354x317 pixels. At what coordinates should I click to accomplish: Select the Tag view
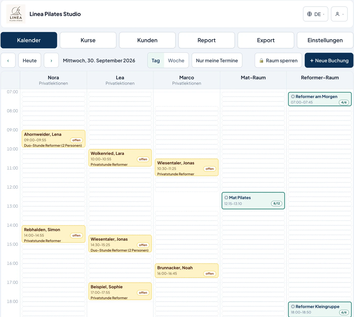click(156, 60)
